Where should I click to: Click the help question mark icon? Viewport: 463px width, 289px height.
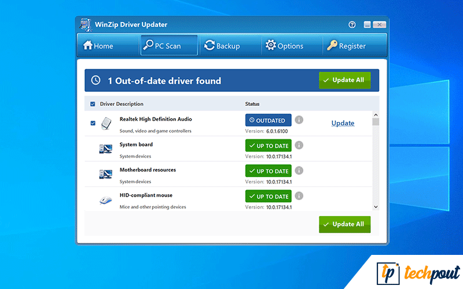[x=352, y=24]
